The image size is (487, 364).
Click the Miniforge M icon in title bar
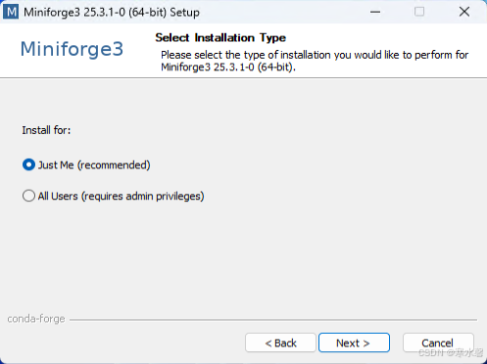(11, 12)
